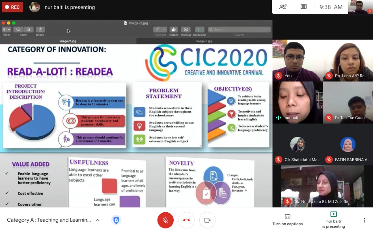Click the blue security shield icon
The image size is (373, 233).
tap(116, 220)
